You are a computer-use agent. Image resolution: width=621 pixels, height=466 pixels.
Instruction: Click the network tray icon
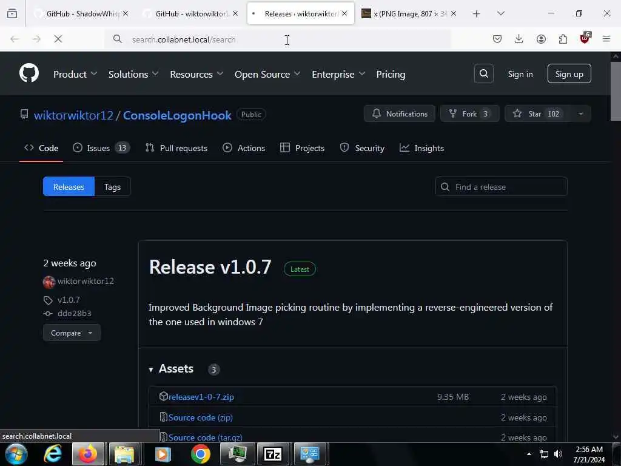(x=544, y=454)
